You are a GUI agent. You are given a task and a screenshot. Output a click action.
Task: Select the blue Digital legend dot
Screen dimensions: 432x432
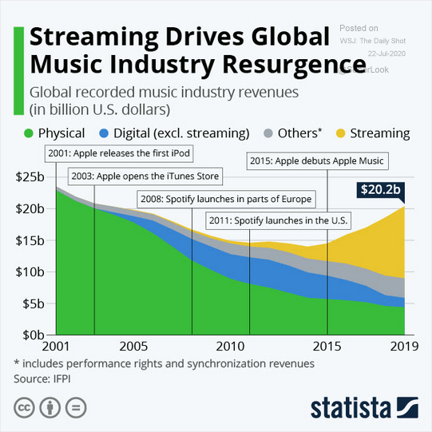click(104, 133)
